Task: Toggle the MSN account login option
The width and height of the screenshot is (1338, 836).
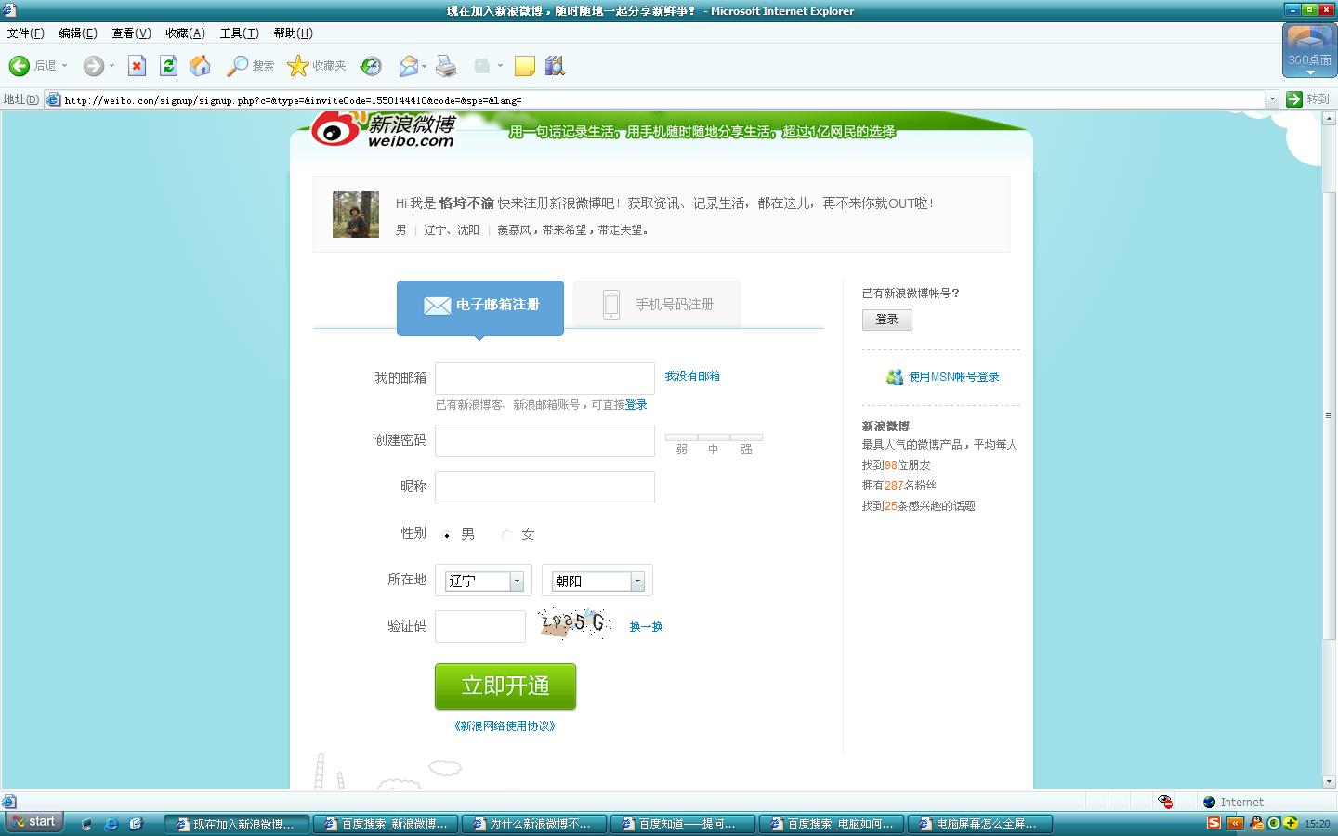Action: point(953,376)
